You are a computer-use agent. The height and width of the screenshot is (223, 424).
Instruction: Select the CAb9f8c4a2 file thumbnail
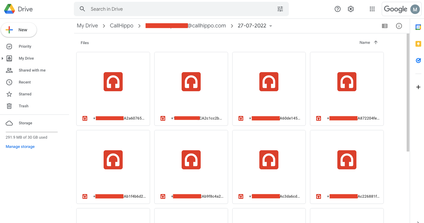pyautogui.click(x=191, y=160)
